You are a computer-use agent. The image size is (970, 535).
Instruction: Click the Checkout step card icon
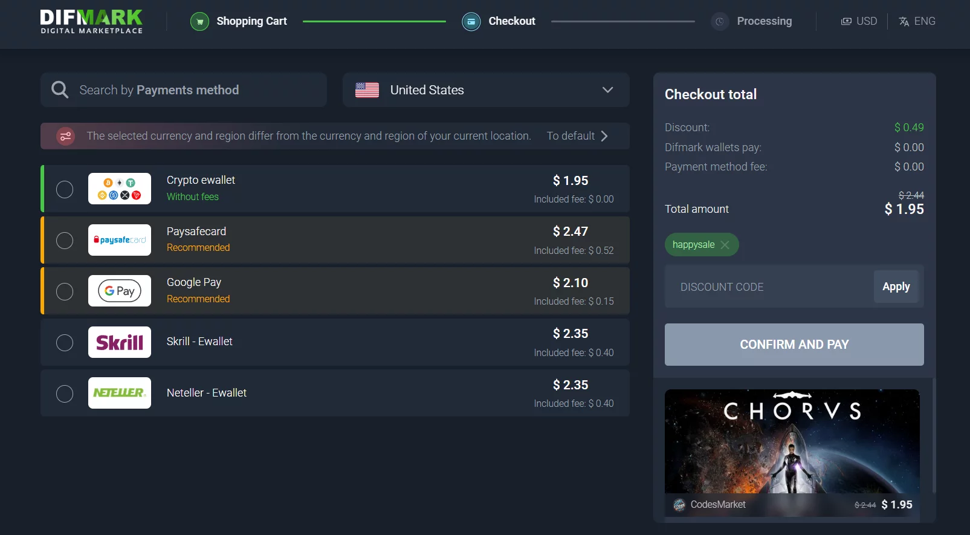tap(471, 22)
